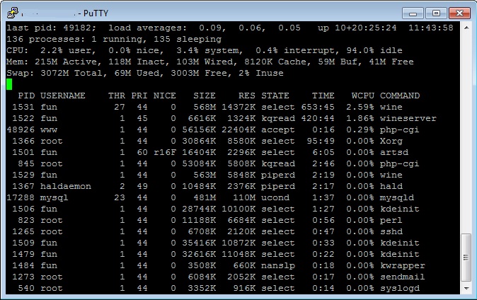477x300 pixels.
Task: Minimize the PuTTY window
Action: [415, 12]
